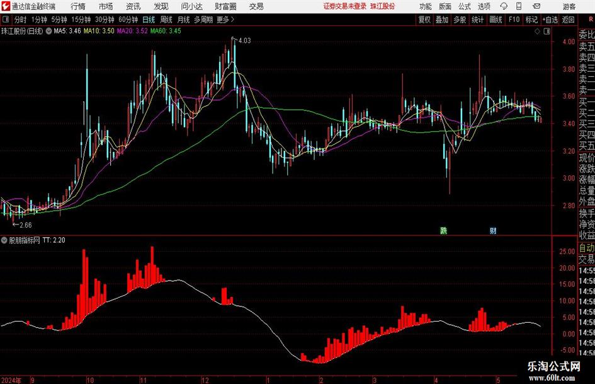Click the 多股 multi-stock button
This screenshot has height=384, width=595.
460,20
